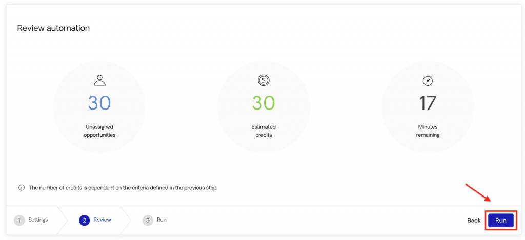Viewport: 525px width, 240px height.
Task: Click the step 2 number circle
Action: point(85,220)
